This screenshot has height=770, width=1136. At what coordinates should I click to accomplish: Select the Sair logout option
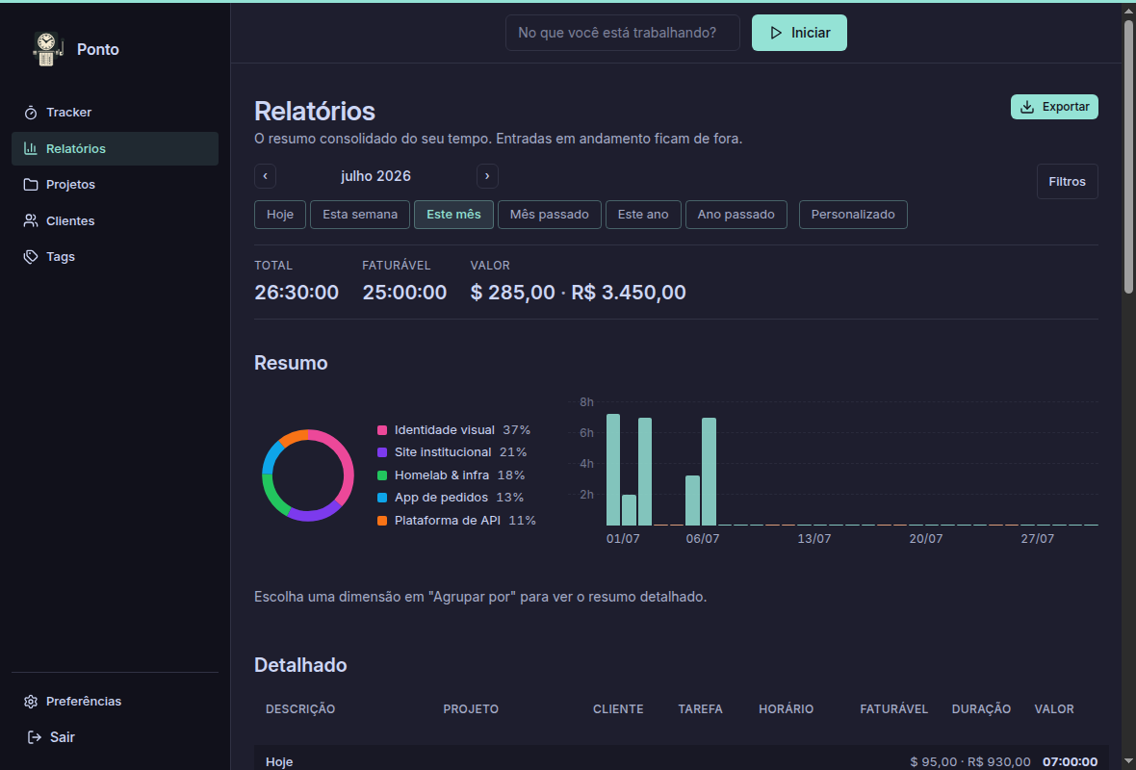click(115, 736)
